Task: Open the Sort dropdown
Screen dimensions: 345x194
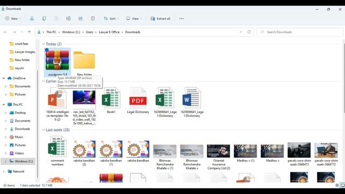Action: (111, 19)
